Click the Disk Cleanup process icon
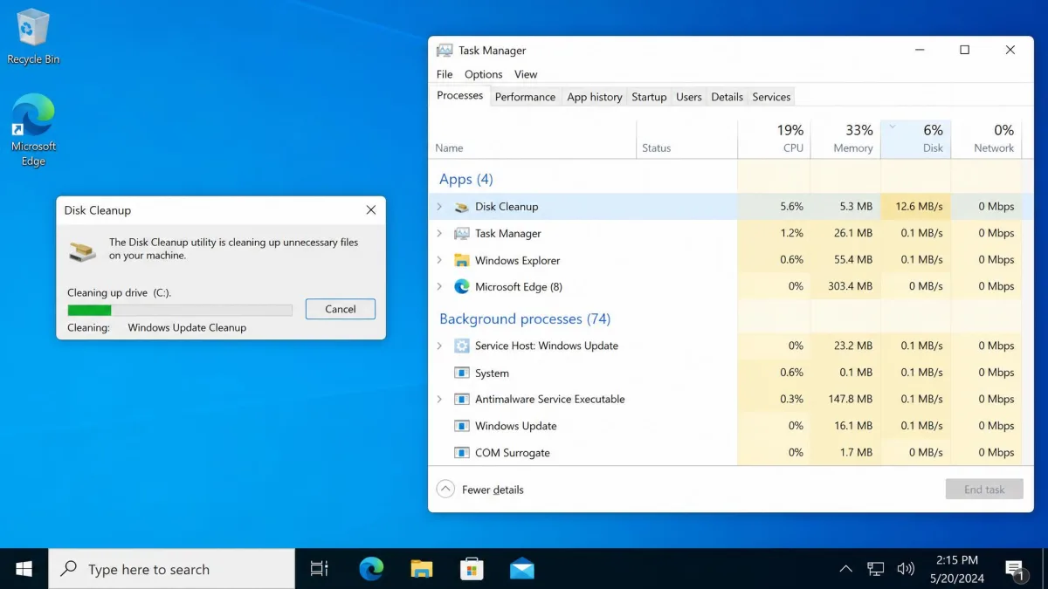This screenshot has width=1048, height=589. [x=462, y=207]
